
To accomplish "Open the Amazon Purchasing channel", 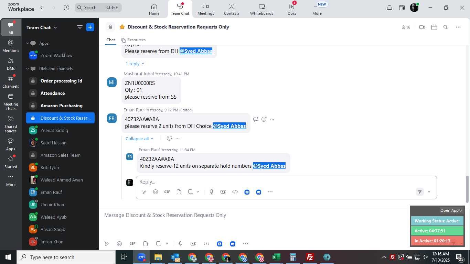I will [60, 106].
